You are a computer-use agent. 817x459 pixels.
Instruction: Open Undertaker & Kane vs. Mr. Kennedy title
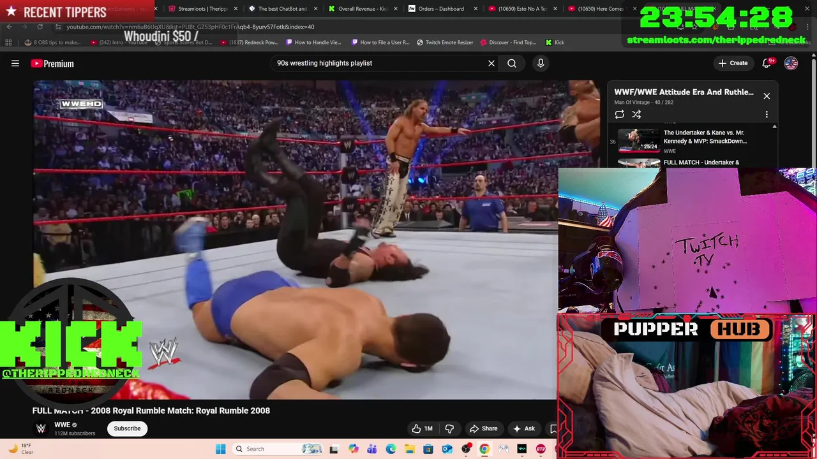point(705,137)
